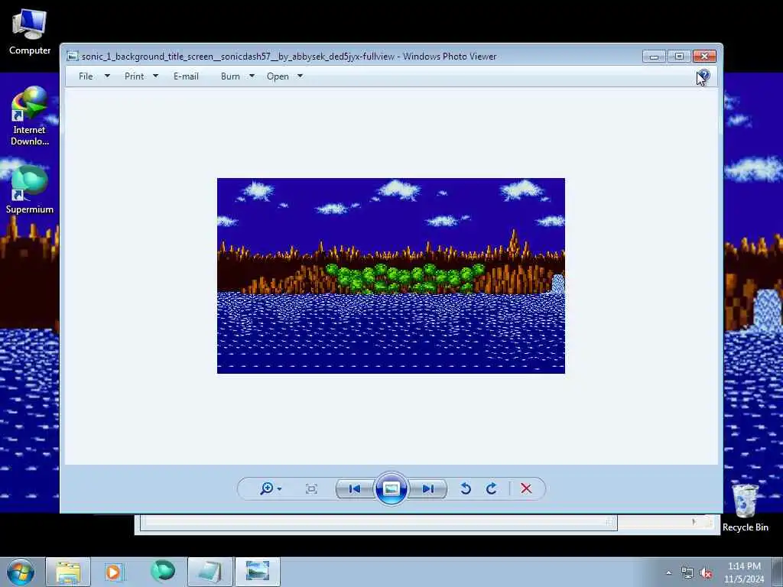This screenshot has width=783, height=587.
Task: Open the Burn menu
Action: (x=230, y=76)
